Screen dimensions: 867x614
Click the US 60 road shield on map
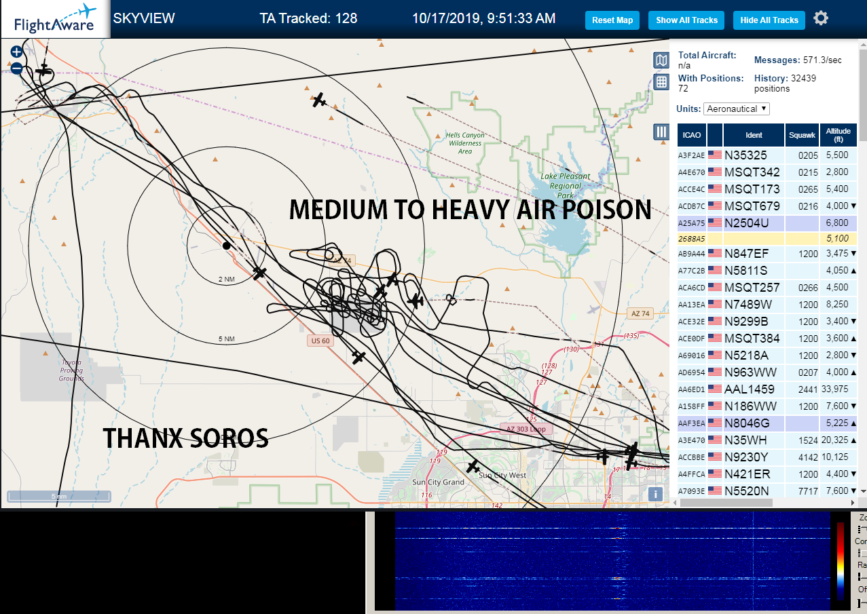coord(320,341)
